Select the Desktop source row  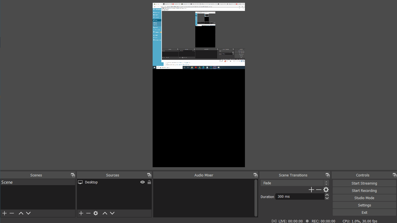tap(114, 182)
